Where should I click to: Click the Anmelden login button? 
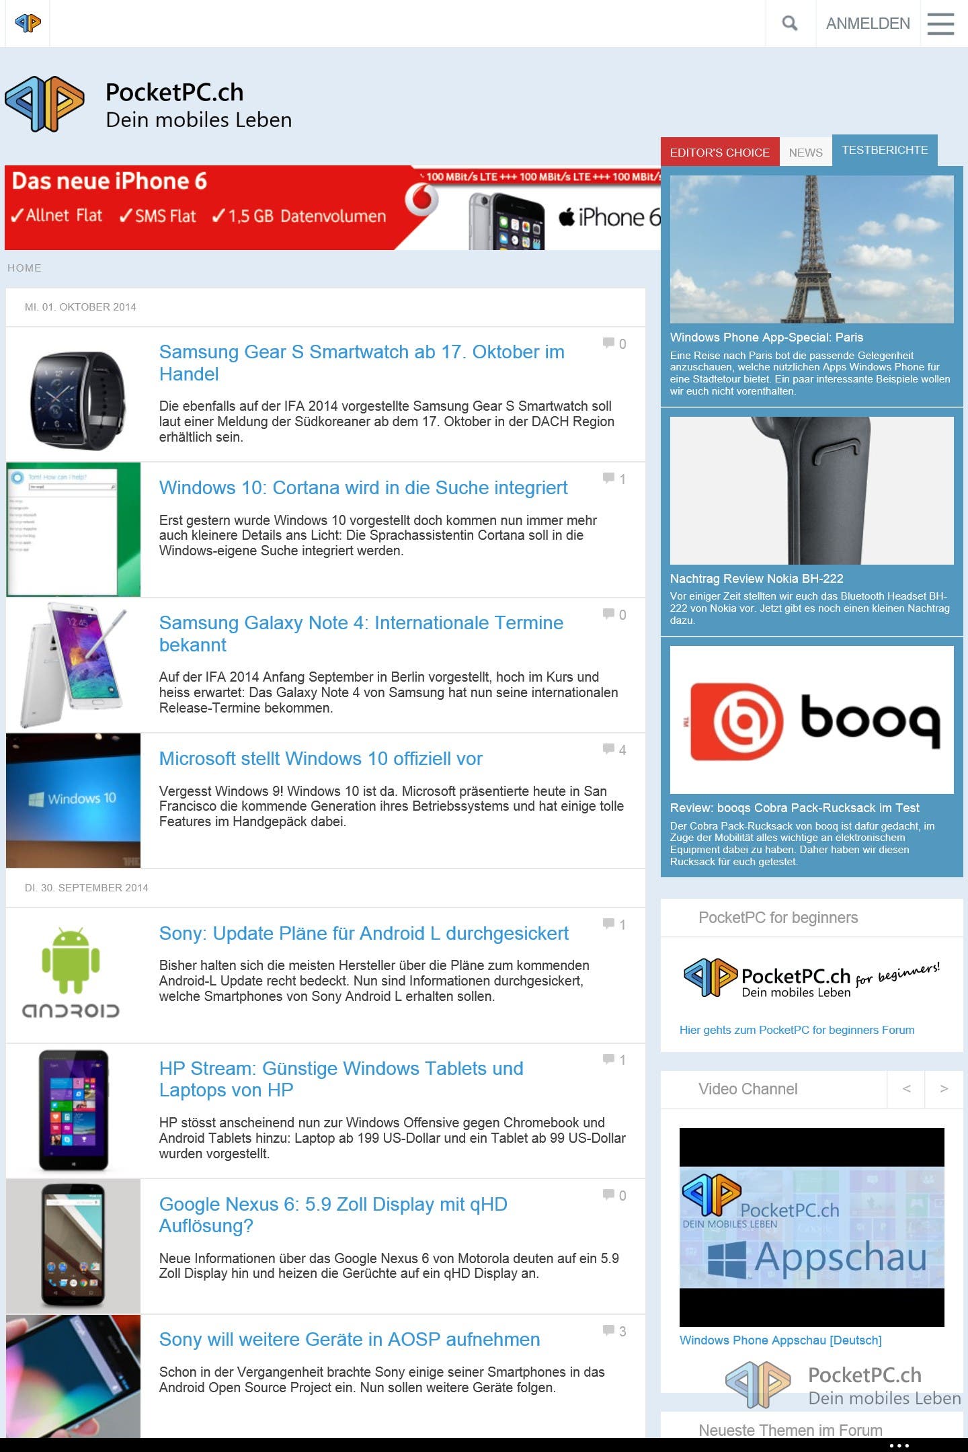pyautogui.click(x=868, y=24)
